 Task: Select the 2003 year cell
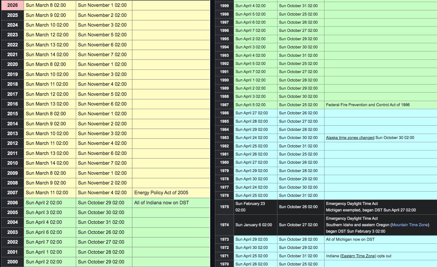tap(12, 232)
